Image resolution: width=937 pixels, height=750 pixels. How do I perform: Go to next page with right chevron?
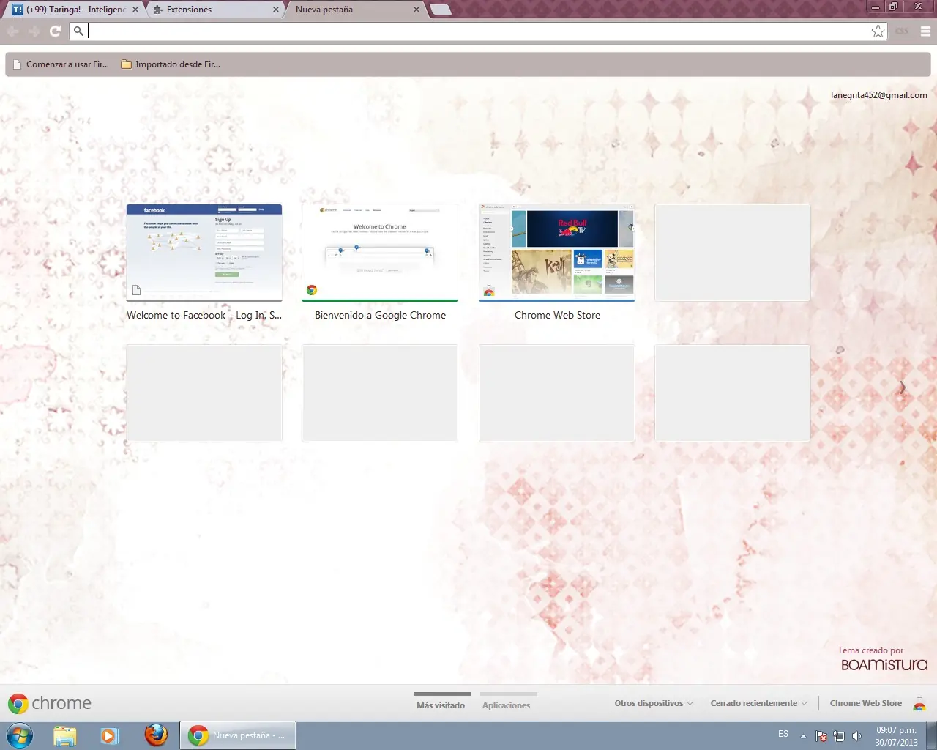click(903, 387)
